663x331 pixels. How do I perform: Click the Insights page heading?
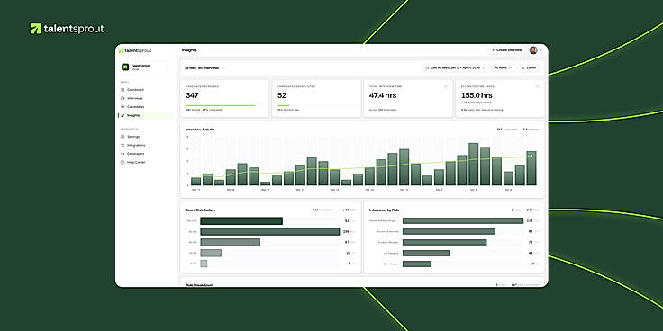tap(189, 50)
